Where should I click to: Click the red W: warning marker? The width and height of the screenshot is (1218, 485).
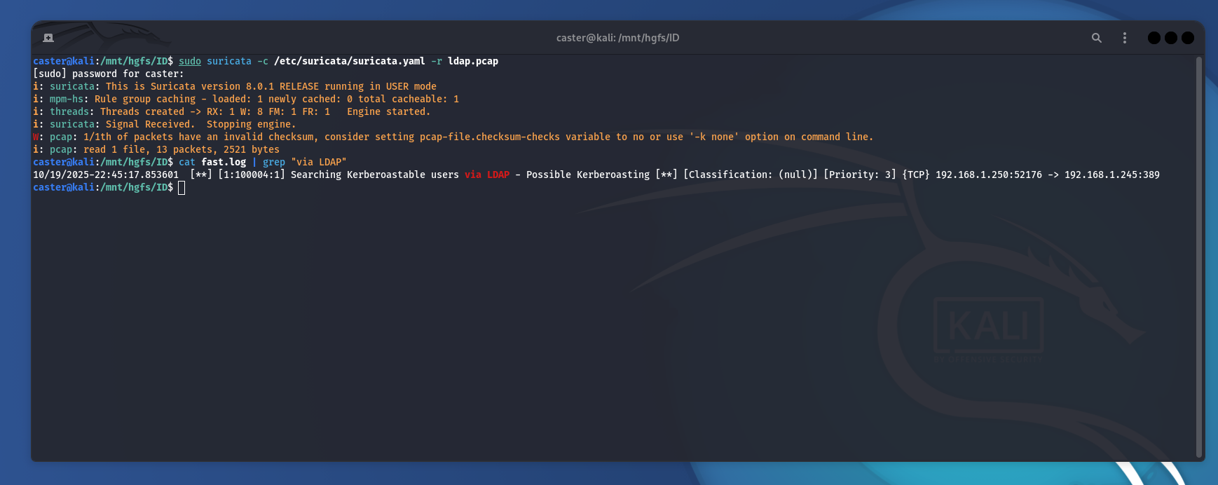36,137
